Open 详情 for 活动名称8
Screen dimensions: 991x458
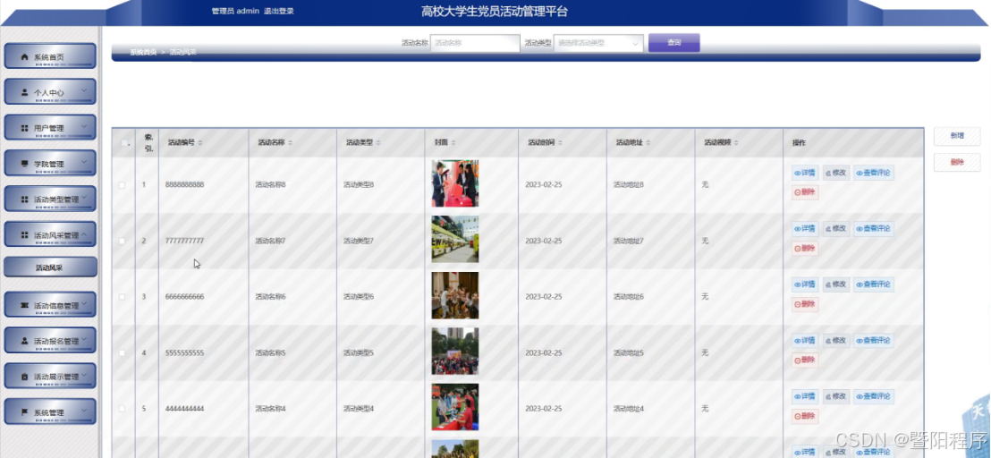[805, 173]
